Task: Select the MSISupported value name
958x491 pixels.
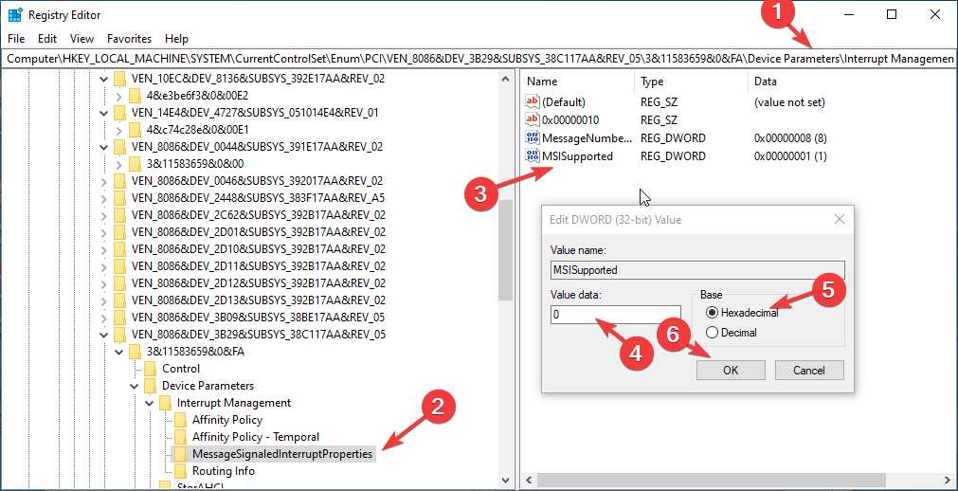Action: [577, 155]
